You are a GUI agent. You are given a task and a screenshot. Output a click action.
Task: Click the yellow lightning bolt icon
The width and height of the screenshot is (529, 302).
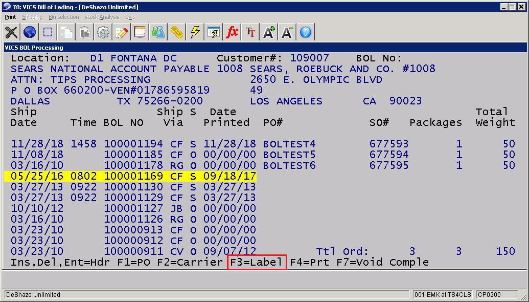pyautogui.click(x=195, y=32)
